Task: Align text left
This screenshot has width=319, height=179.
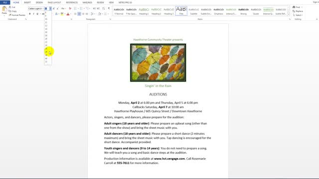Action: pyautogui.click(x=75, y=14)
